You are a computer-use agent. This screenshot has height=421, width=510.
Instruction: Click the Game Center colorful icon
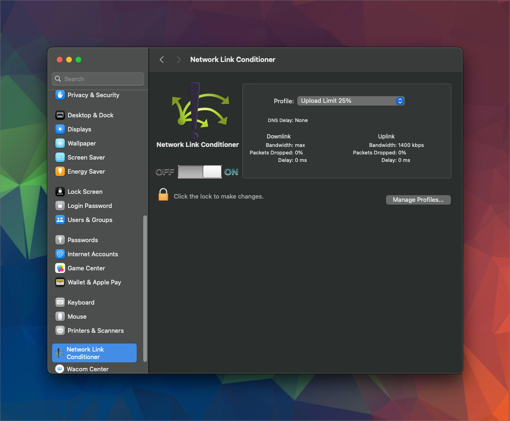(60, 268)
